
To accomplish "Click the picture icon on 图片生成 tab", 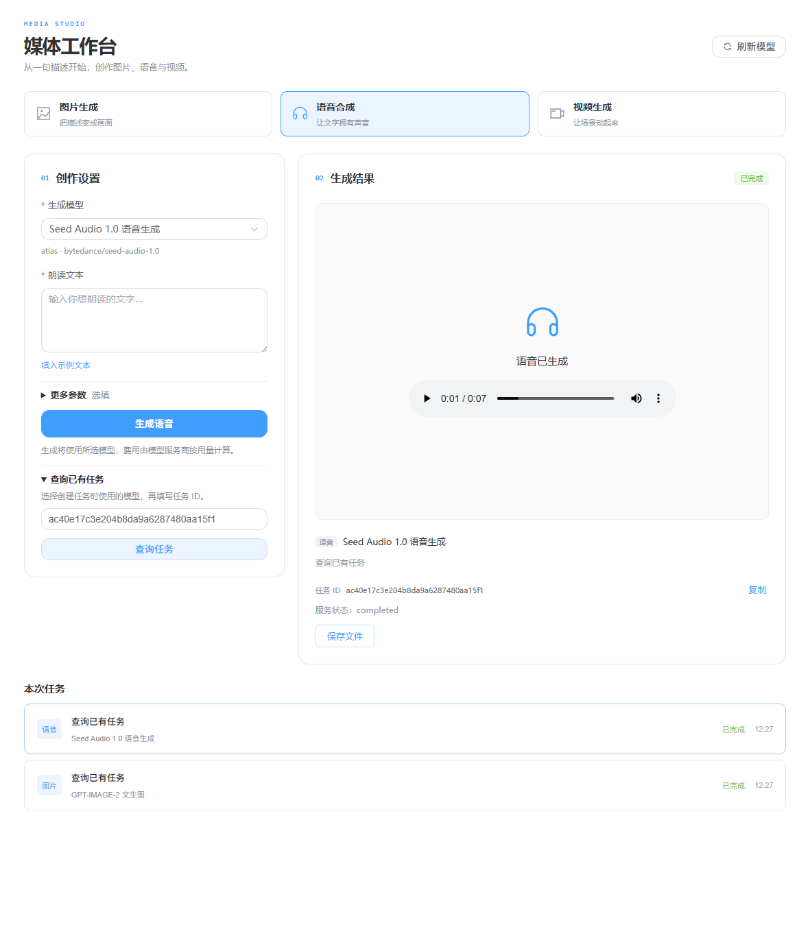I will coord(44,114).
